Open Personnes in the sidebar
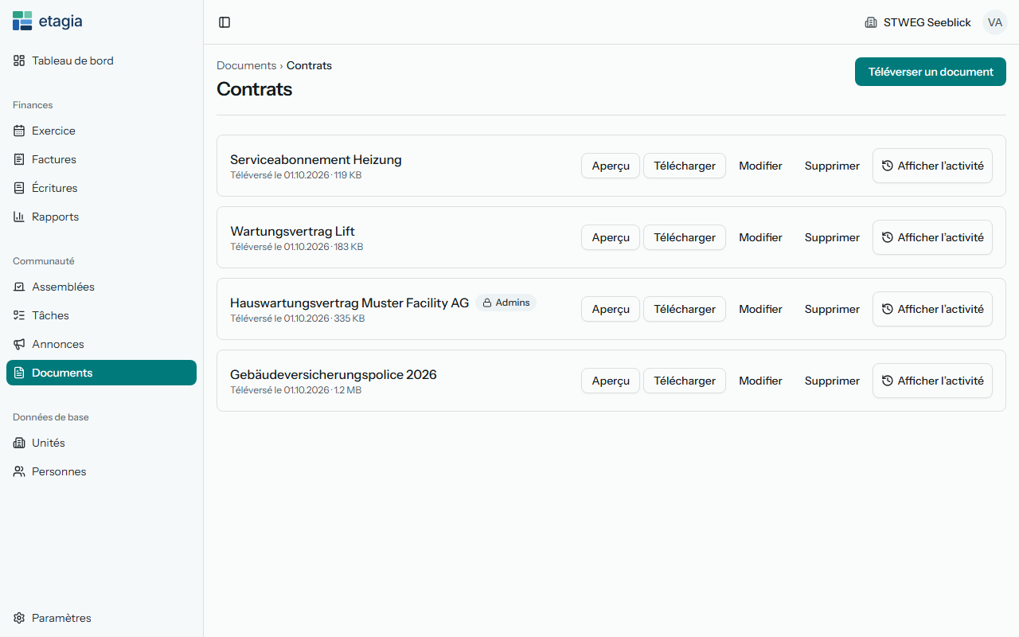The height and width of the screenshot is (637, 1019). (x=101, y=471)
